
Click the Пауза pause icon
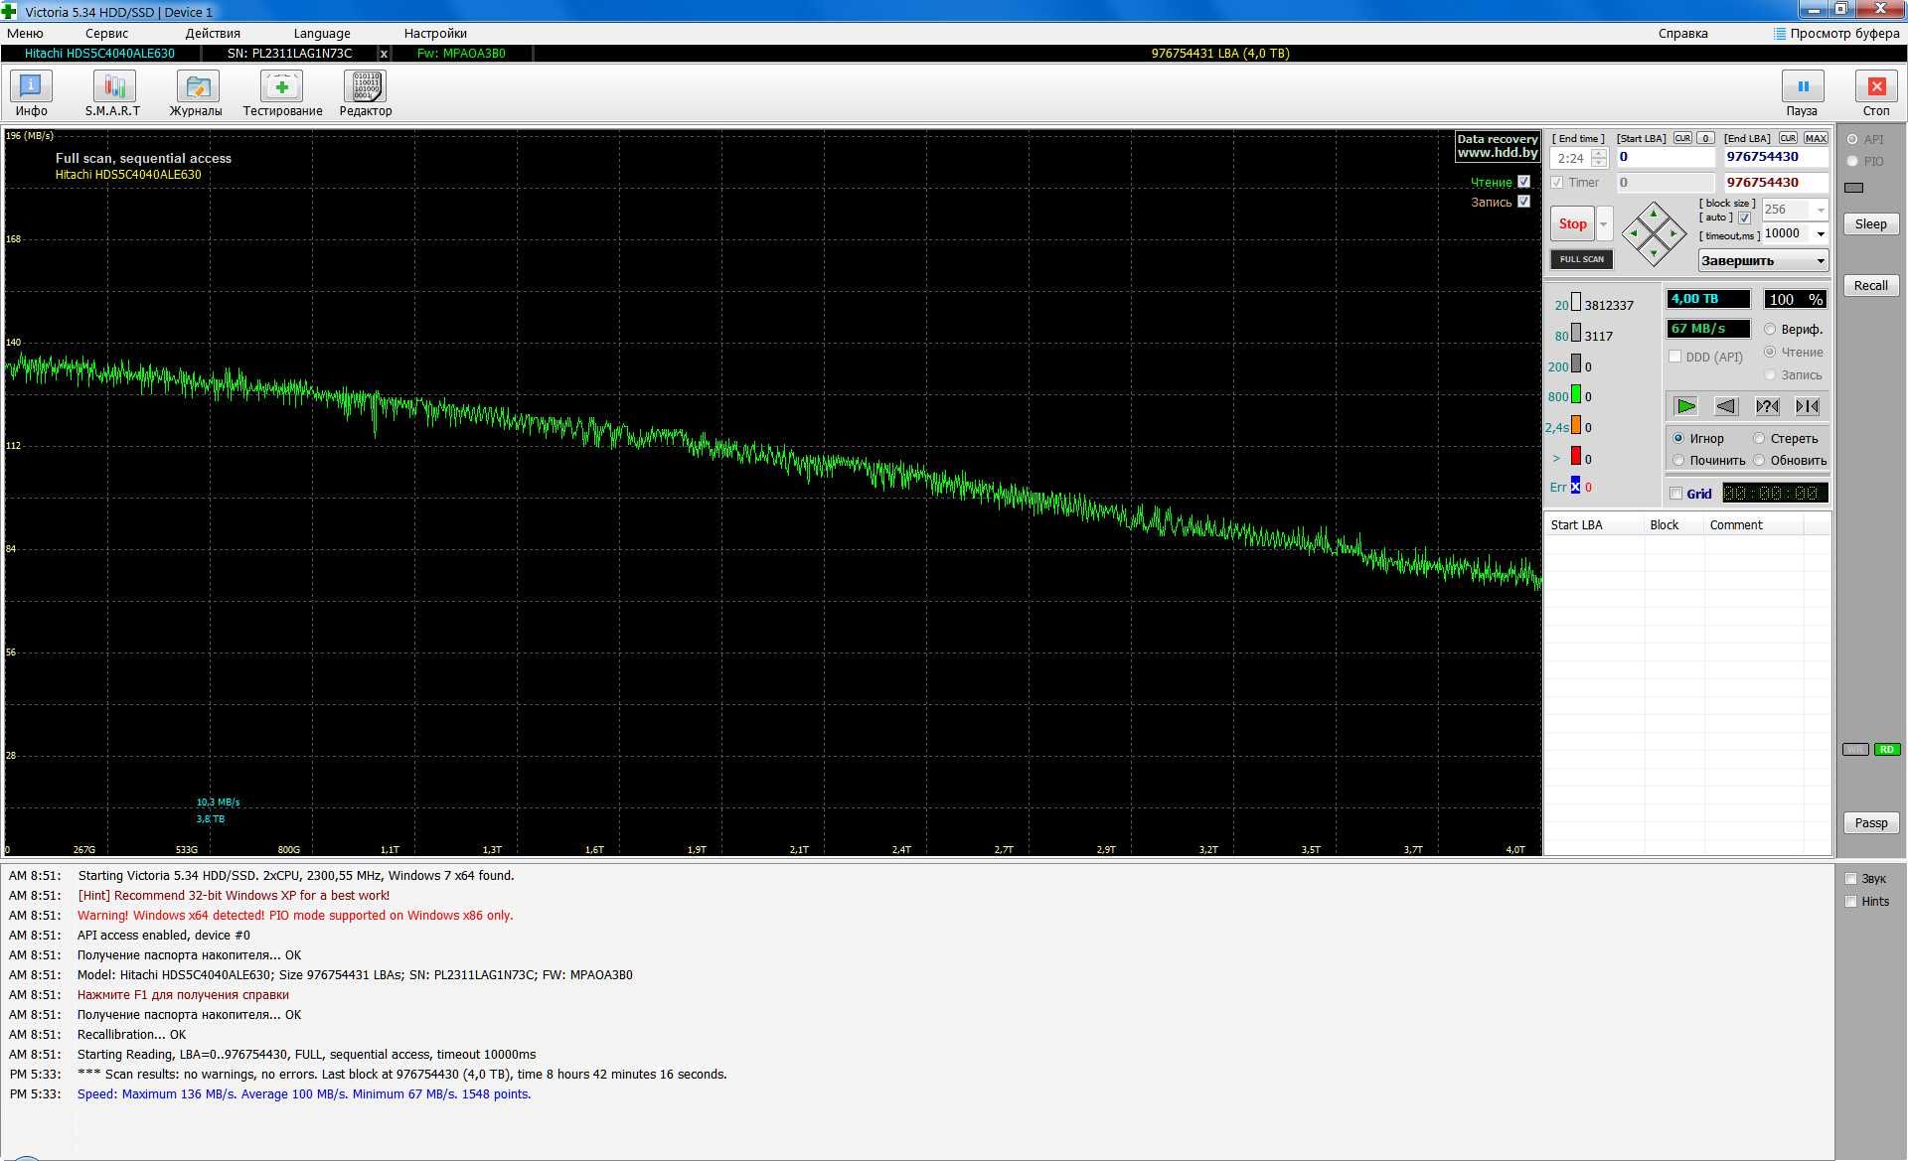pos(1803,86)
